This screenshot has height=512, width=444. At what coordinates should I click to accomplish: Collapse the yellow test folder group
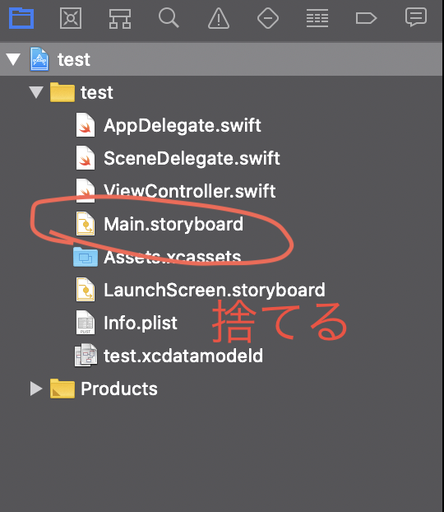(36, 92)
